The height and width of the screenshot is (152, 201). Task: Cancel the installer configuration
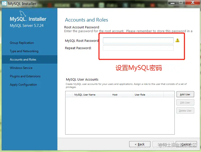coord(186,144)
